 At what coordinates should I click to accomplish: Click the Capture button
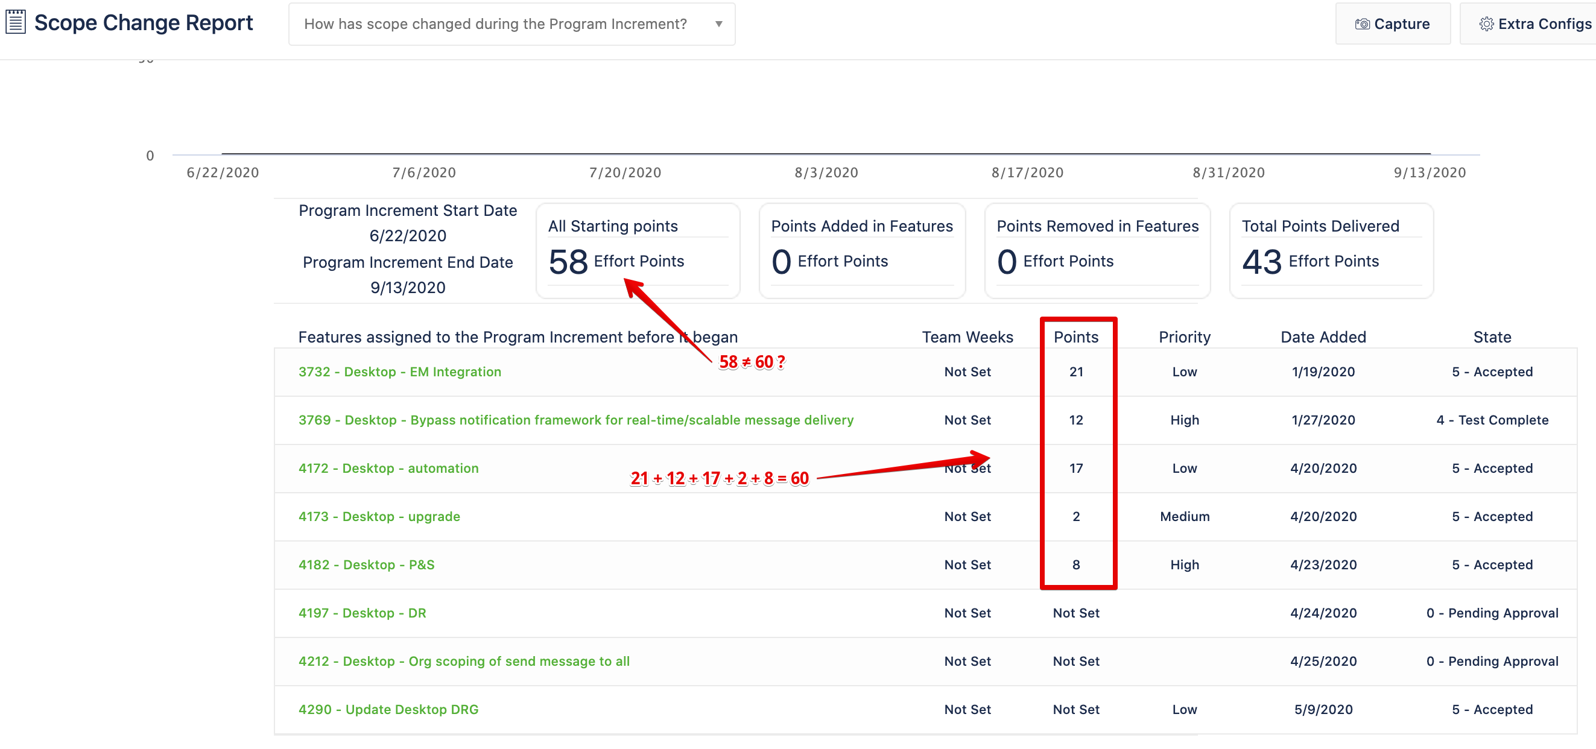click(1393, 24)
